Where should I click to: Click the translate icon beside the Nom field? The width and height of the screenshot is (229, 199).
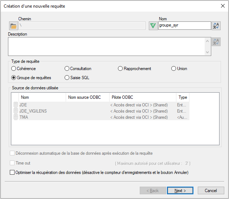[216, 26]
